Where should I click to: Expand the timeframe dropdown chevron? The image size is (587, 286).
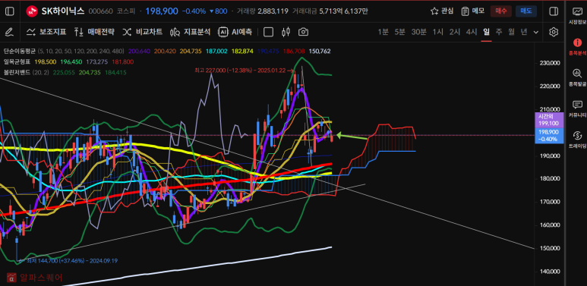[x=535, y=32]
